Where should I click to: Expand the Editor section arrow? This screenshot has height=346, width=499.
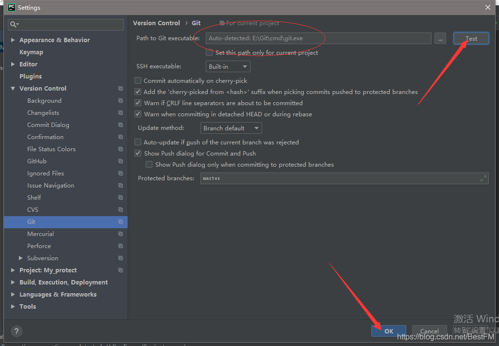tap(13, 64)
